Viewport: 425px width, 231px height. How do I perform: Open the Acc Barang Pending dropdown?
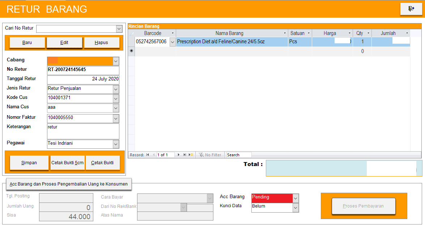point(296,198)
